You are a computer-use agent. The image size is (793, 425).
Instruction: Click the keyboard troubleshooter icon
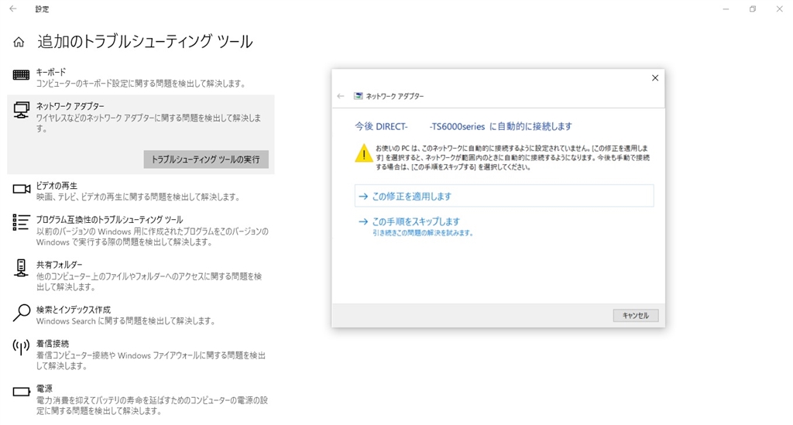click(21, 75)
